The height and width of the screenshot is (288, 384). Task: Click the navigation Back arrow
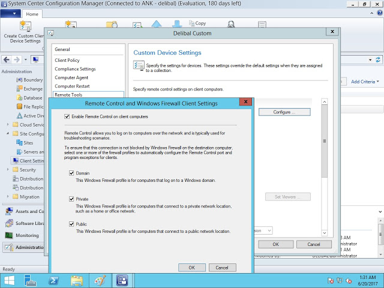point(7,60)
